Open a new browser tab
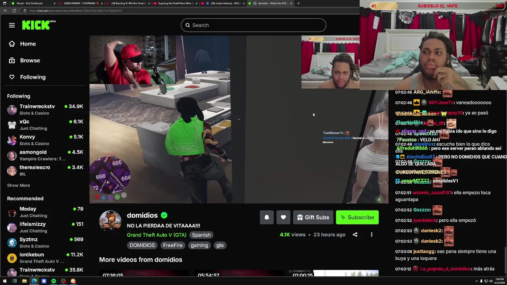Viewport: 507px width, 285px height. pos(298,3)
